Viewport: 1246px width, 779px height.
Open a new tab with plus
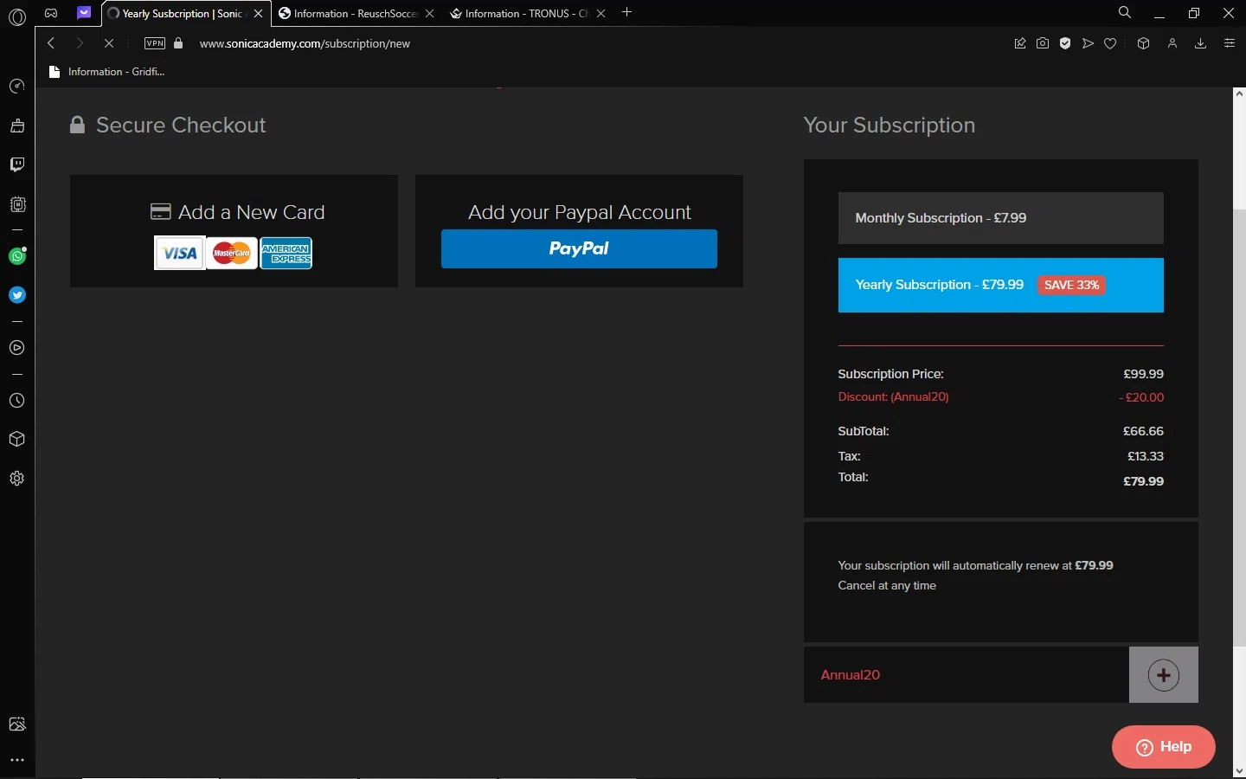(x=627, y=13)
